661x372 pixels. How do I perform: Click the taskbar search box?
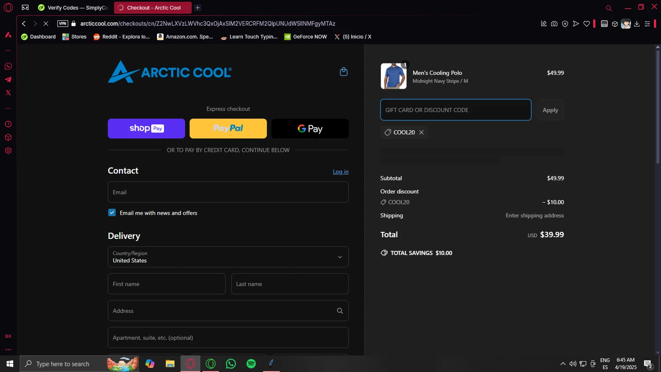coord(79,364)
